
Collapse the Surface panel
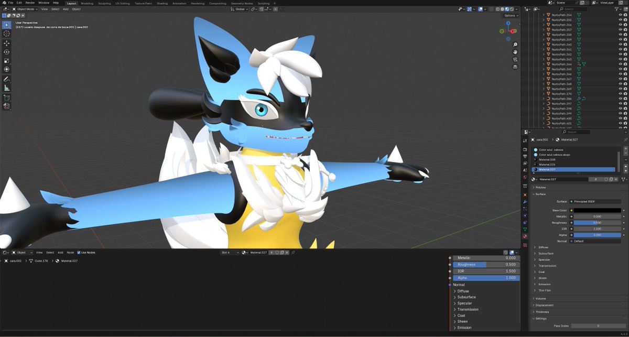(539, 194)
